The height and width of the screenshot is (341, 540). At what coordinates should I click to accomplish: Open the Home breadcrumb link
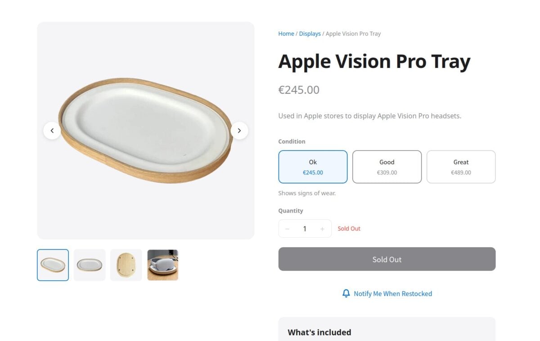pyautogui.click(x=286, y=34)
